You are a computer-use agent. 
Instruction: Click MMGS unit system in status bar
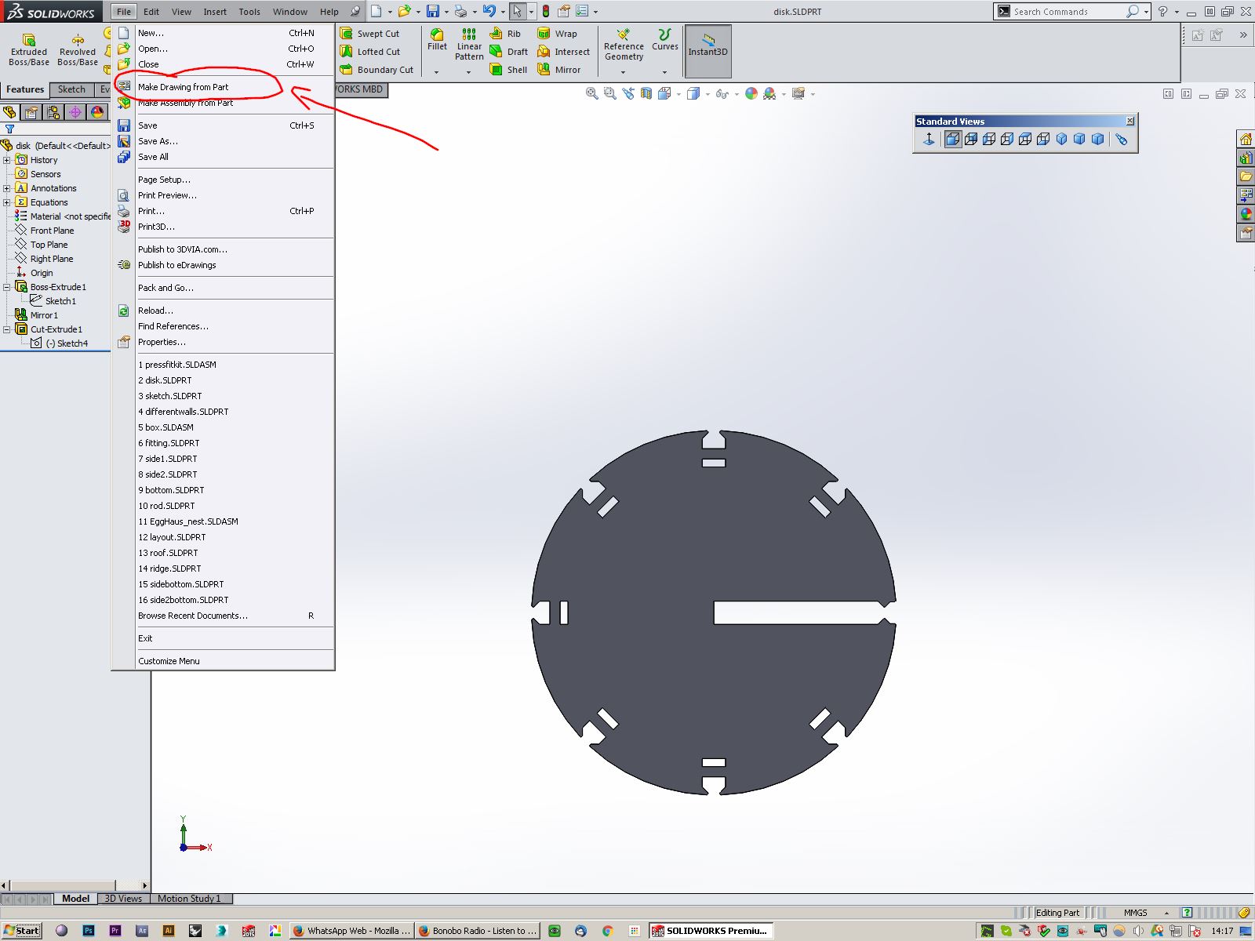coord(1135,913)
